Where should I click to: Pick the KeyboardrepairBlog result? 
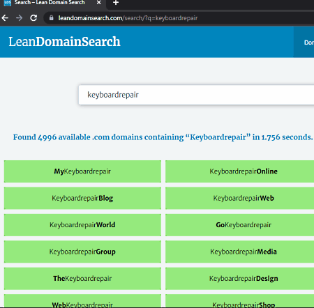(x=82, y=198)
